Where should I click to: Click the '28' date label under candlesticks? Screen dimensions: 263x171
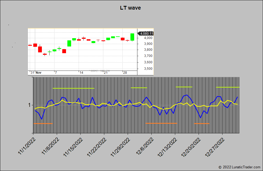tap(125, 73)
